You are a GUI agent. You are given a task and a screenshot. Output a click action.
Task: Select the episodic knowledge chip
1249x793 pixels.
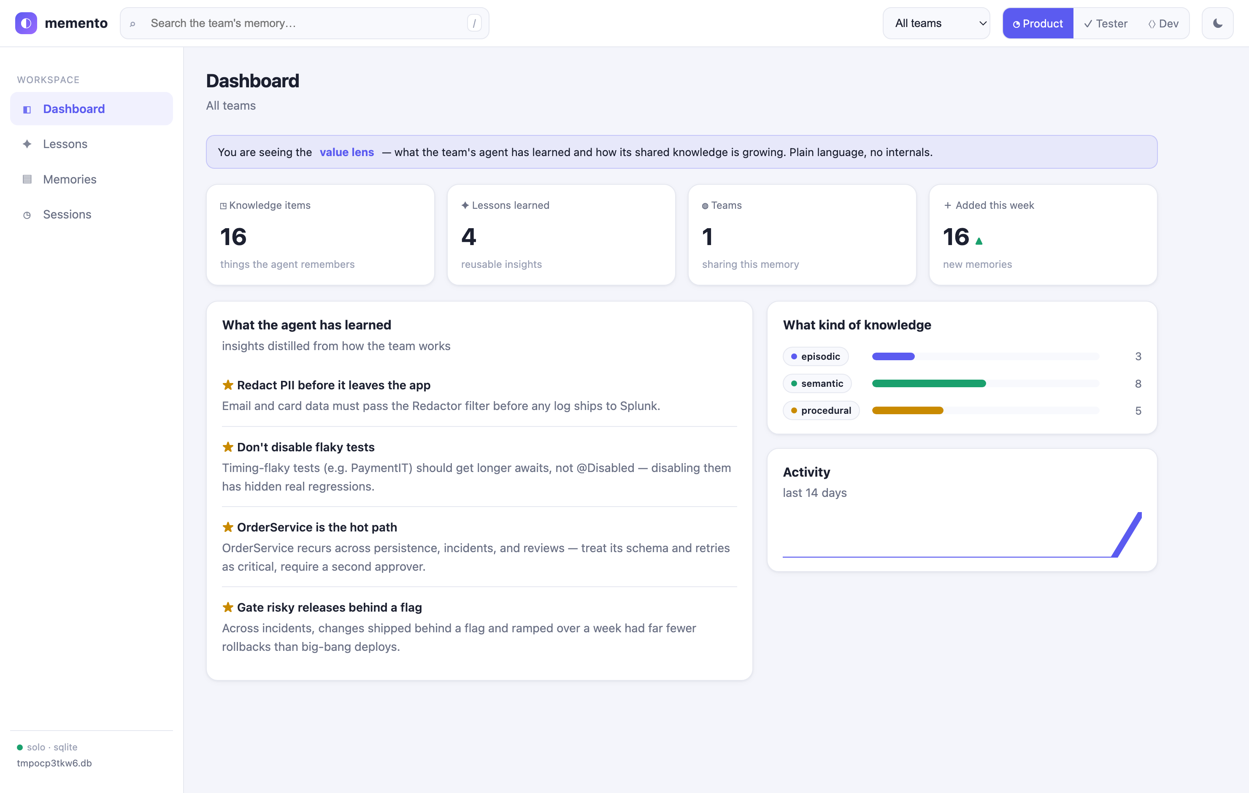tap(815, 356)
